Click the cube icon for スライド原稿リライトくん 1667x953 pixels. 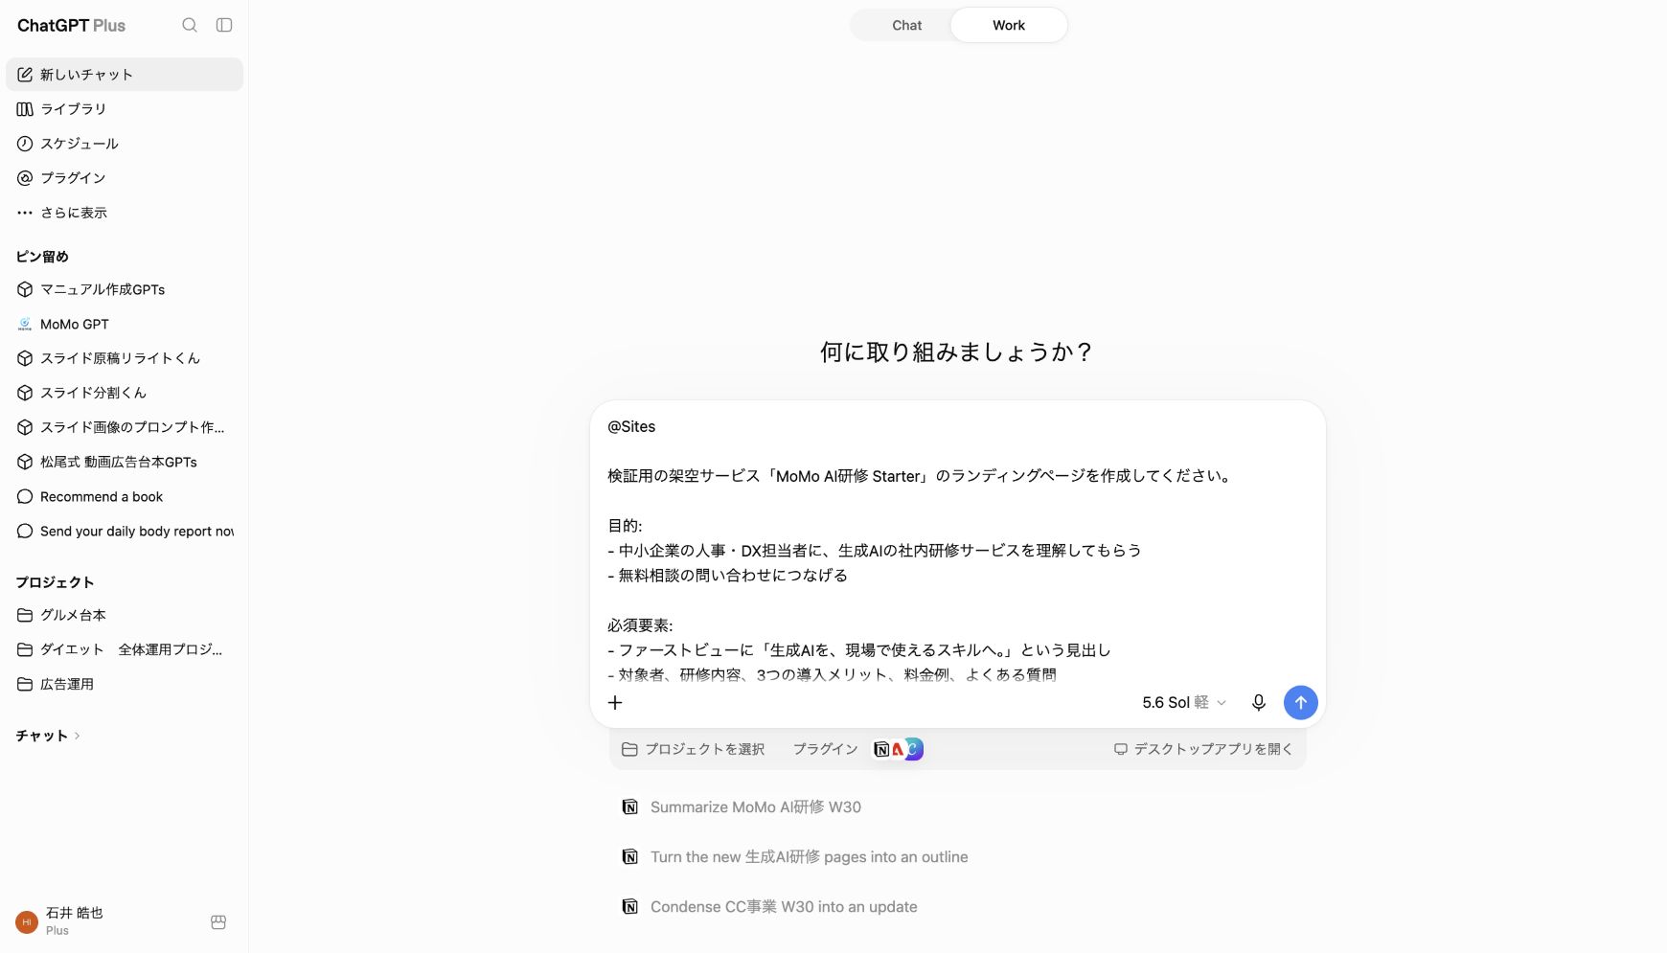[25, 358]
